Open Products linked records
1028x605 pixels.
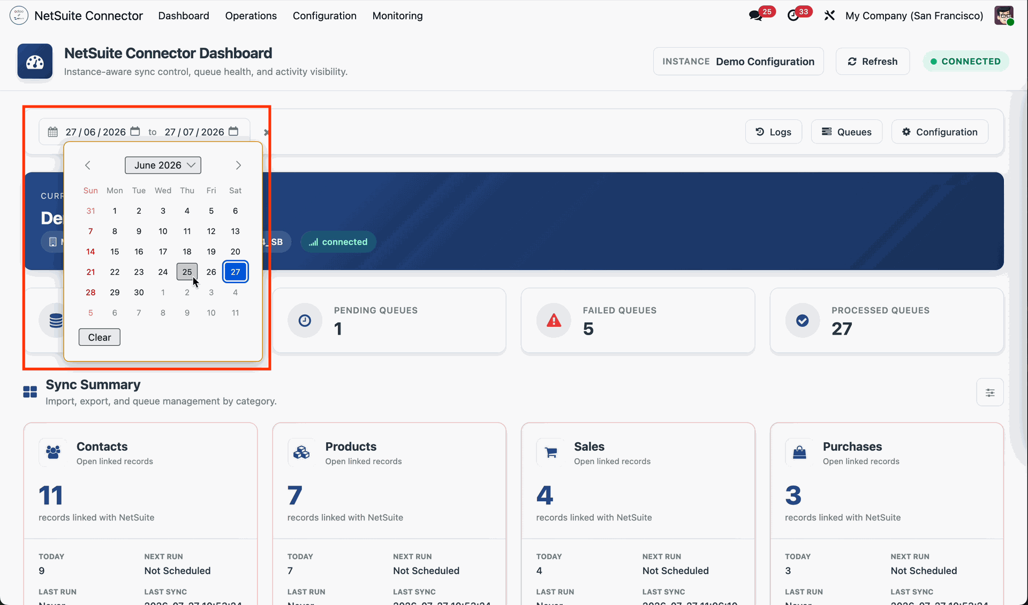point(364,461)
